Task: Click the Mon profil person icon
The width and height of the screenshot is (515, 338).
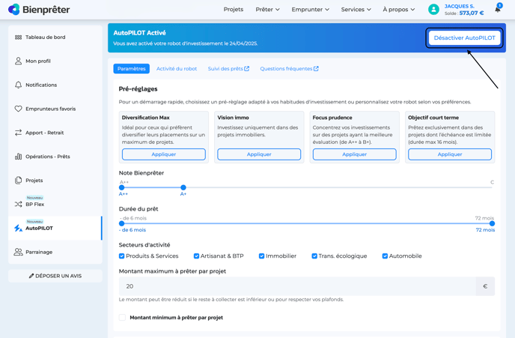Action: (x=19, y=61)
